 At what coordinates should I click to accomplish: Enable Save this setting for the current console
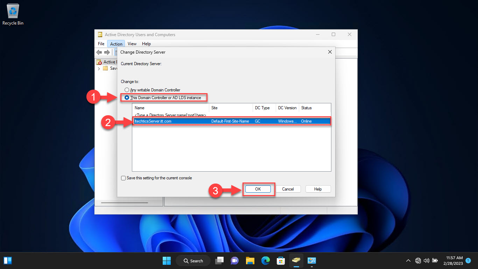(123, 178)
